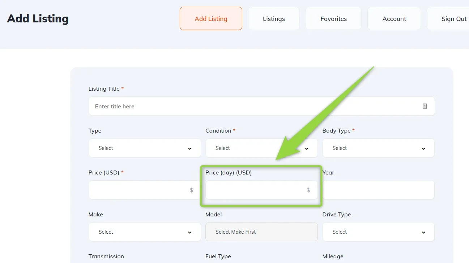The width and height of the screenshot is (469, 263).
Task: Open the Make dropdown
Action: [x=145, y=232]
